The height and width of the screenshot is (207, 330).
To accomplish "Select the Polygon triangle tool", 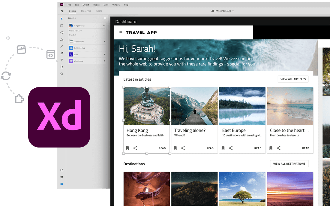I will [x=62, y=39].
